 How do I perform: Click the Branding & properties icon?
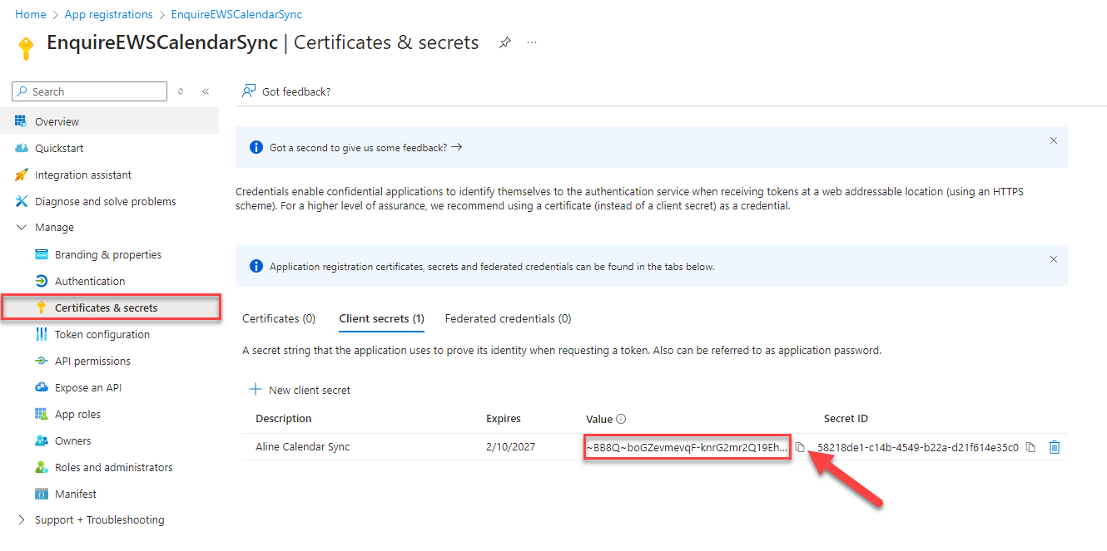click(41, 254)
